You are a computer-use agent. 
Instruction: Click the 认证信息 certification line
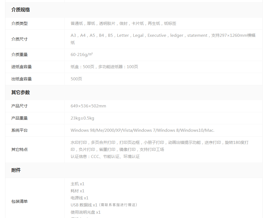coord(105,157)
